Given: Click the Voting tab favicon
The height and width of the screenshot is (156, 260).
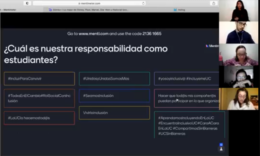Looking at the screenshot, I should [x=175, y=10].
